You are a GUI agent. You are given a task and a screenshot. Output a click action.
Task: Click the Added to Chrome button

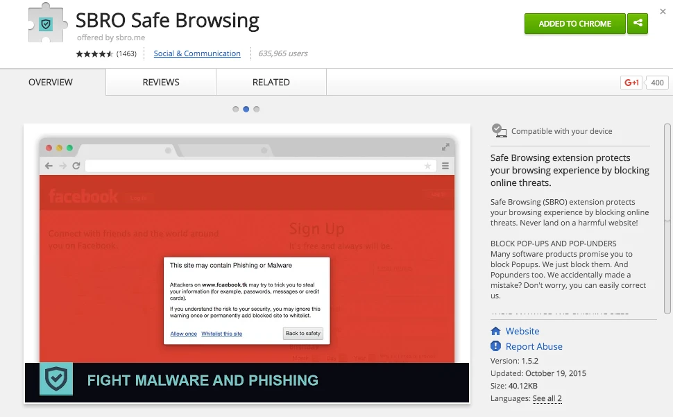[x=574, y=24]
